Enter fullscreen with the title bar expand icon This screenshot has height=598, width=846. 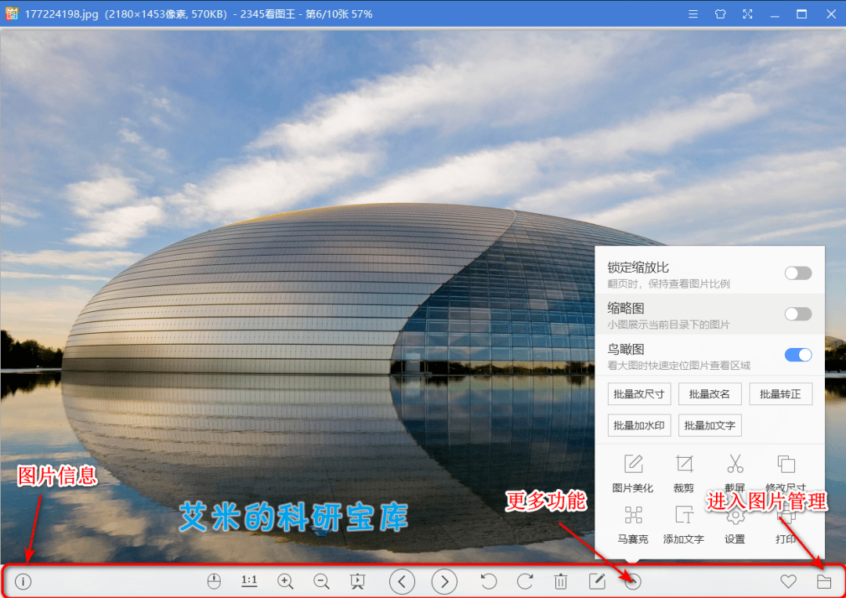pyautogui.click(x=747, y=14)
